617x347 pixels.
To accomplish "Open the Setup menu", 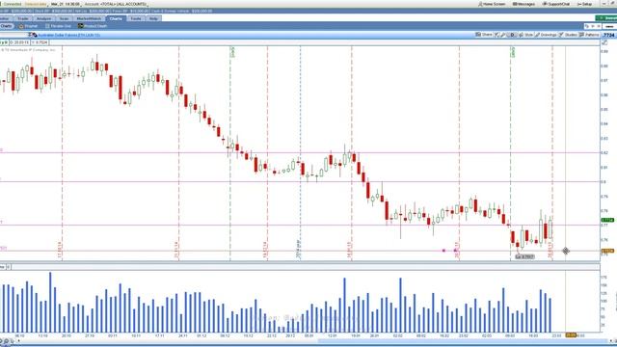I will pyautogui.click(x=584, y=4).
